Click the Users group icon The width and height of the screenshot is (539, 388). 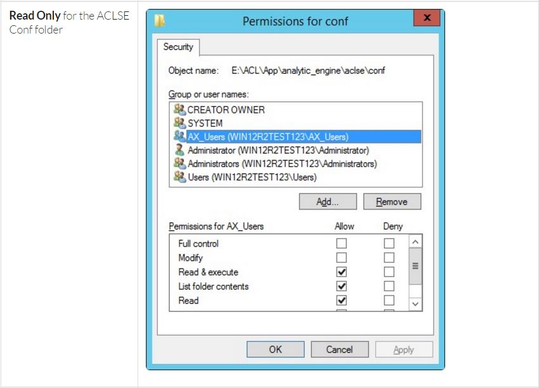179,177
